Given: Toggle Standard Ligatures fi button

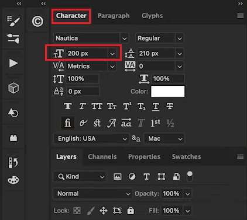Looking at the screenshot, I should [x=68, y=123].
